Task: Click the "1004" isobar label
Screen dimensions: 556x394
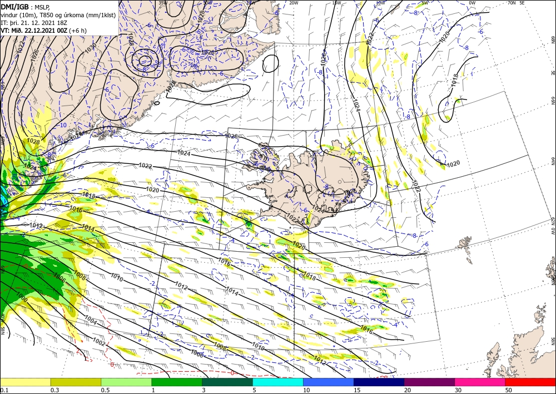Action: pos(91,319)
